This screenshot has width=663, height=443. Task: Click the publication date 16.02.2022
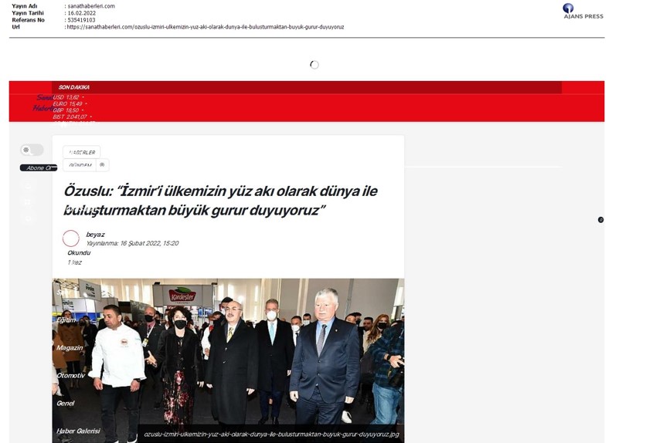[x=82, y=13]
